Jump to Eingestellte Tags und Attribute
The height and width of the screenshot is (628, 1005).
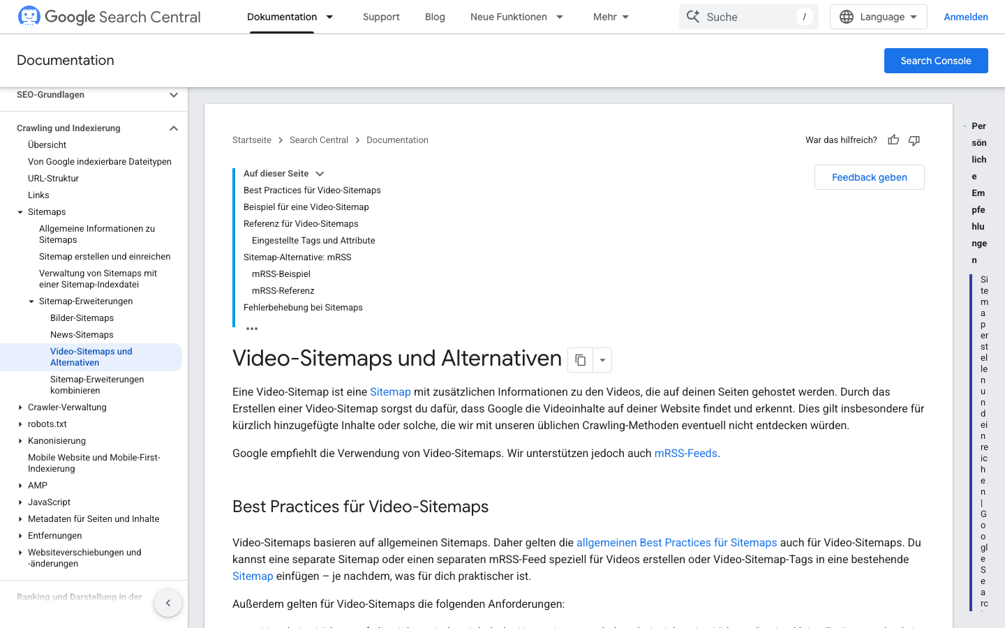coord(313,241)
